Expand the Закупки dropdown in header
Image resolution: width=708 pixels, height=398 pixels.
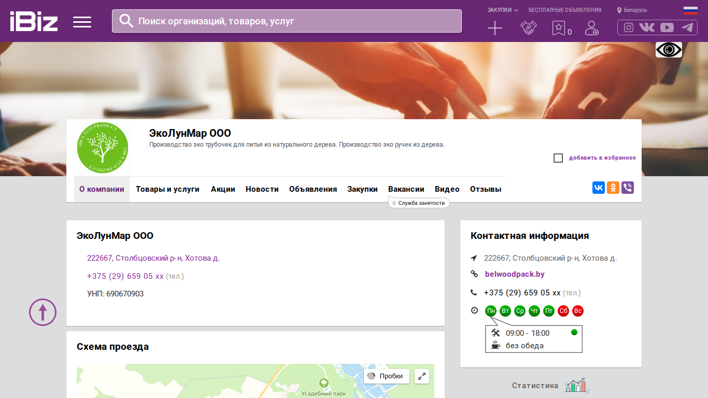503,10
